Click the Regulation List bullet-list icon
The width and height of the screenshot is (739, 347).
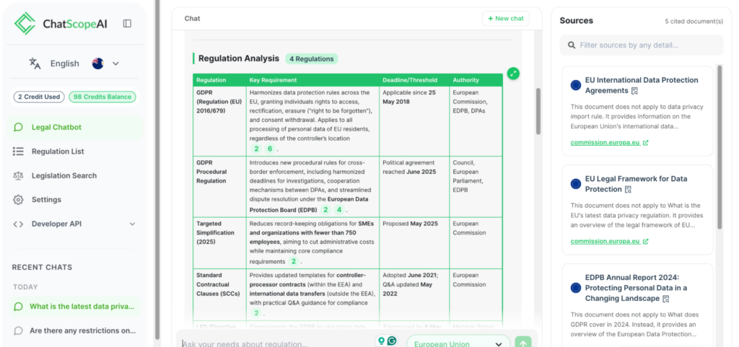tap(18, 151)
